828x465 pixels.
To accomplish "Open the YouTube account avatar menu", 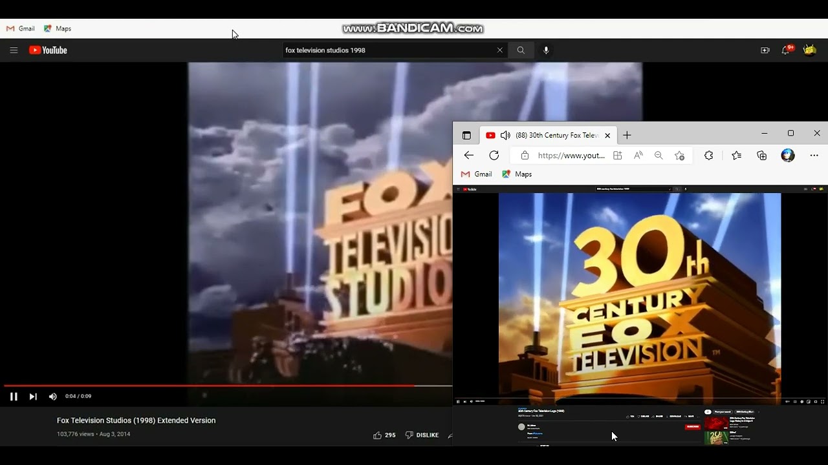I will 809,50.
